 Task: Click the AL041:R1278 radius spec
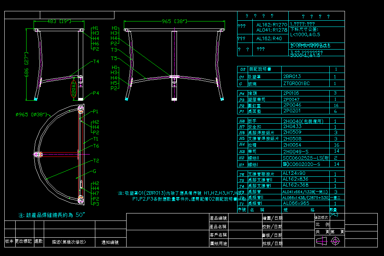(271, 30)
